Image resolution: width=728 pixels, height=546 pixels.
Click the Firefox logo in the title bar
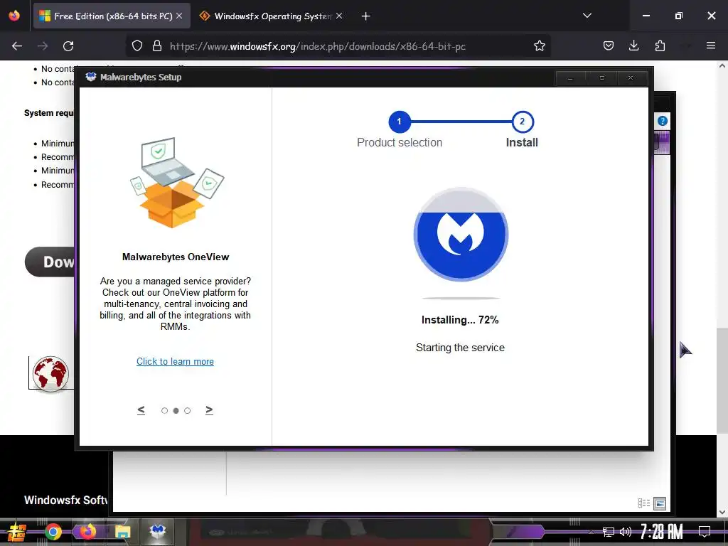pyautogui.click(x=14, y=16)
